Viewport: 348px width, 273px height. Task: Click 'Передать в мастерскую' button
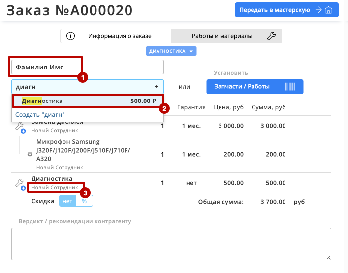coord(286,10)
